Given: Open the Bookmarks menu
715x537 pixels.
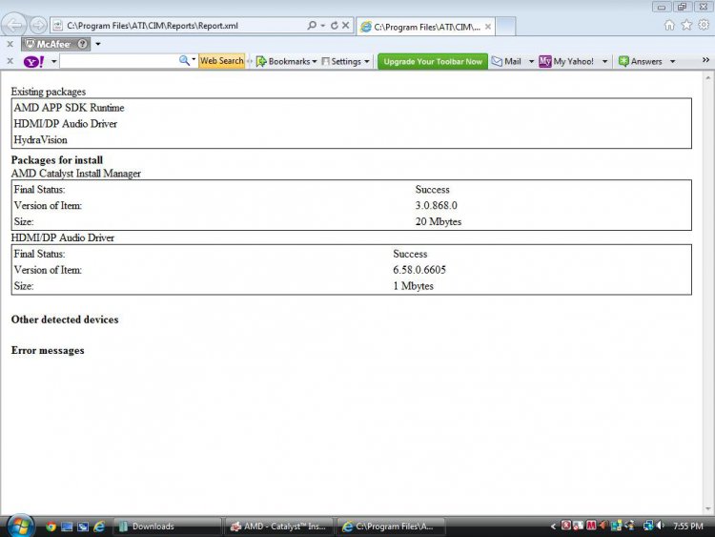Looking at the screenshot, I should 286,61.
